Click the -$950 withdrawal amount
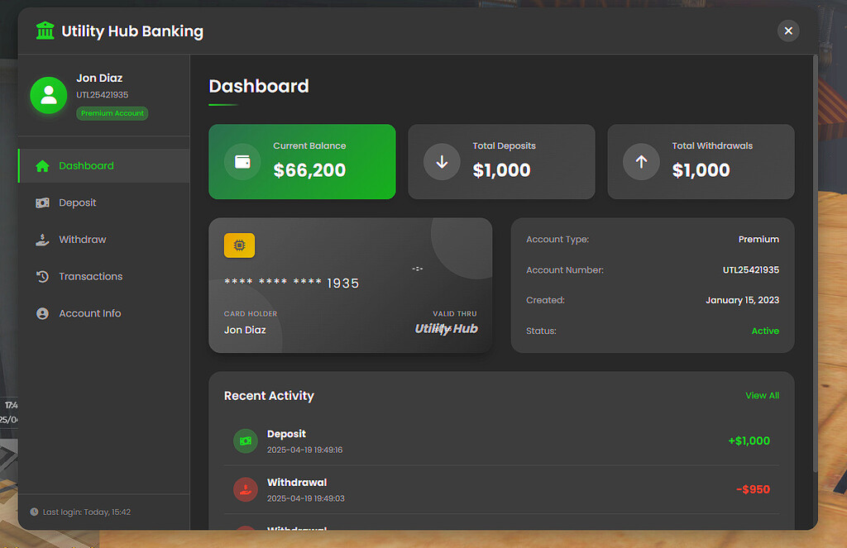Screen dimensions: 847x548 (x=753, y=489)
